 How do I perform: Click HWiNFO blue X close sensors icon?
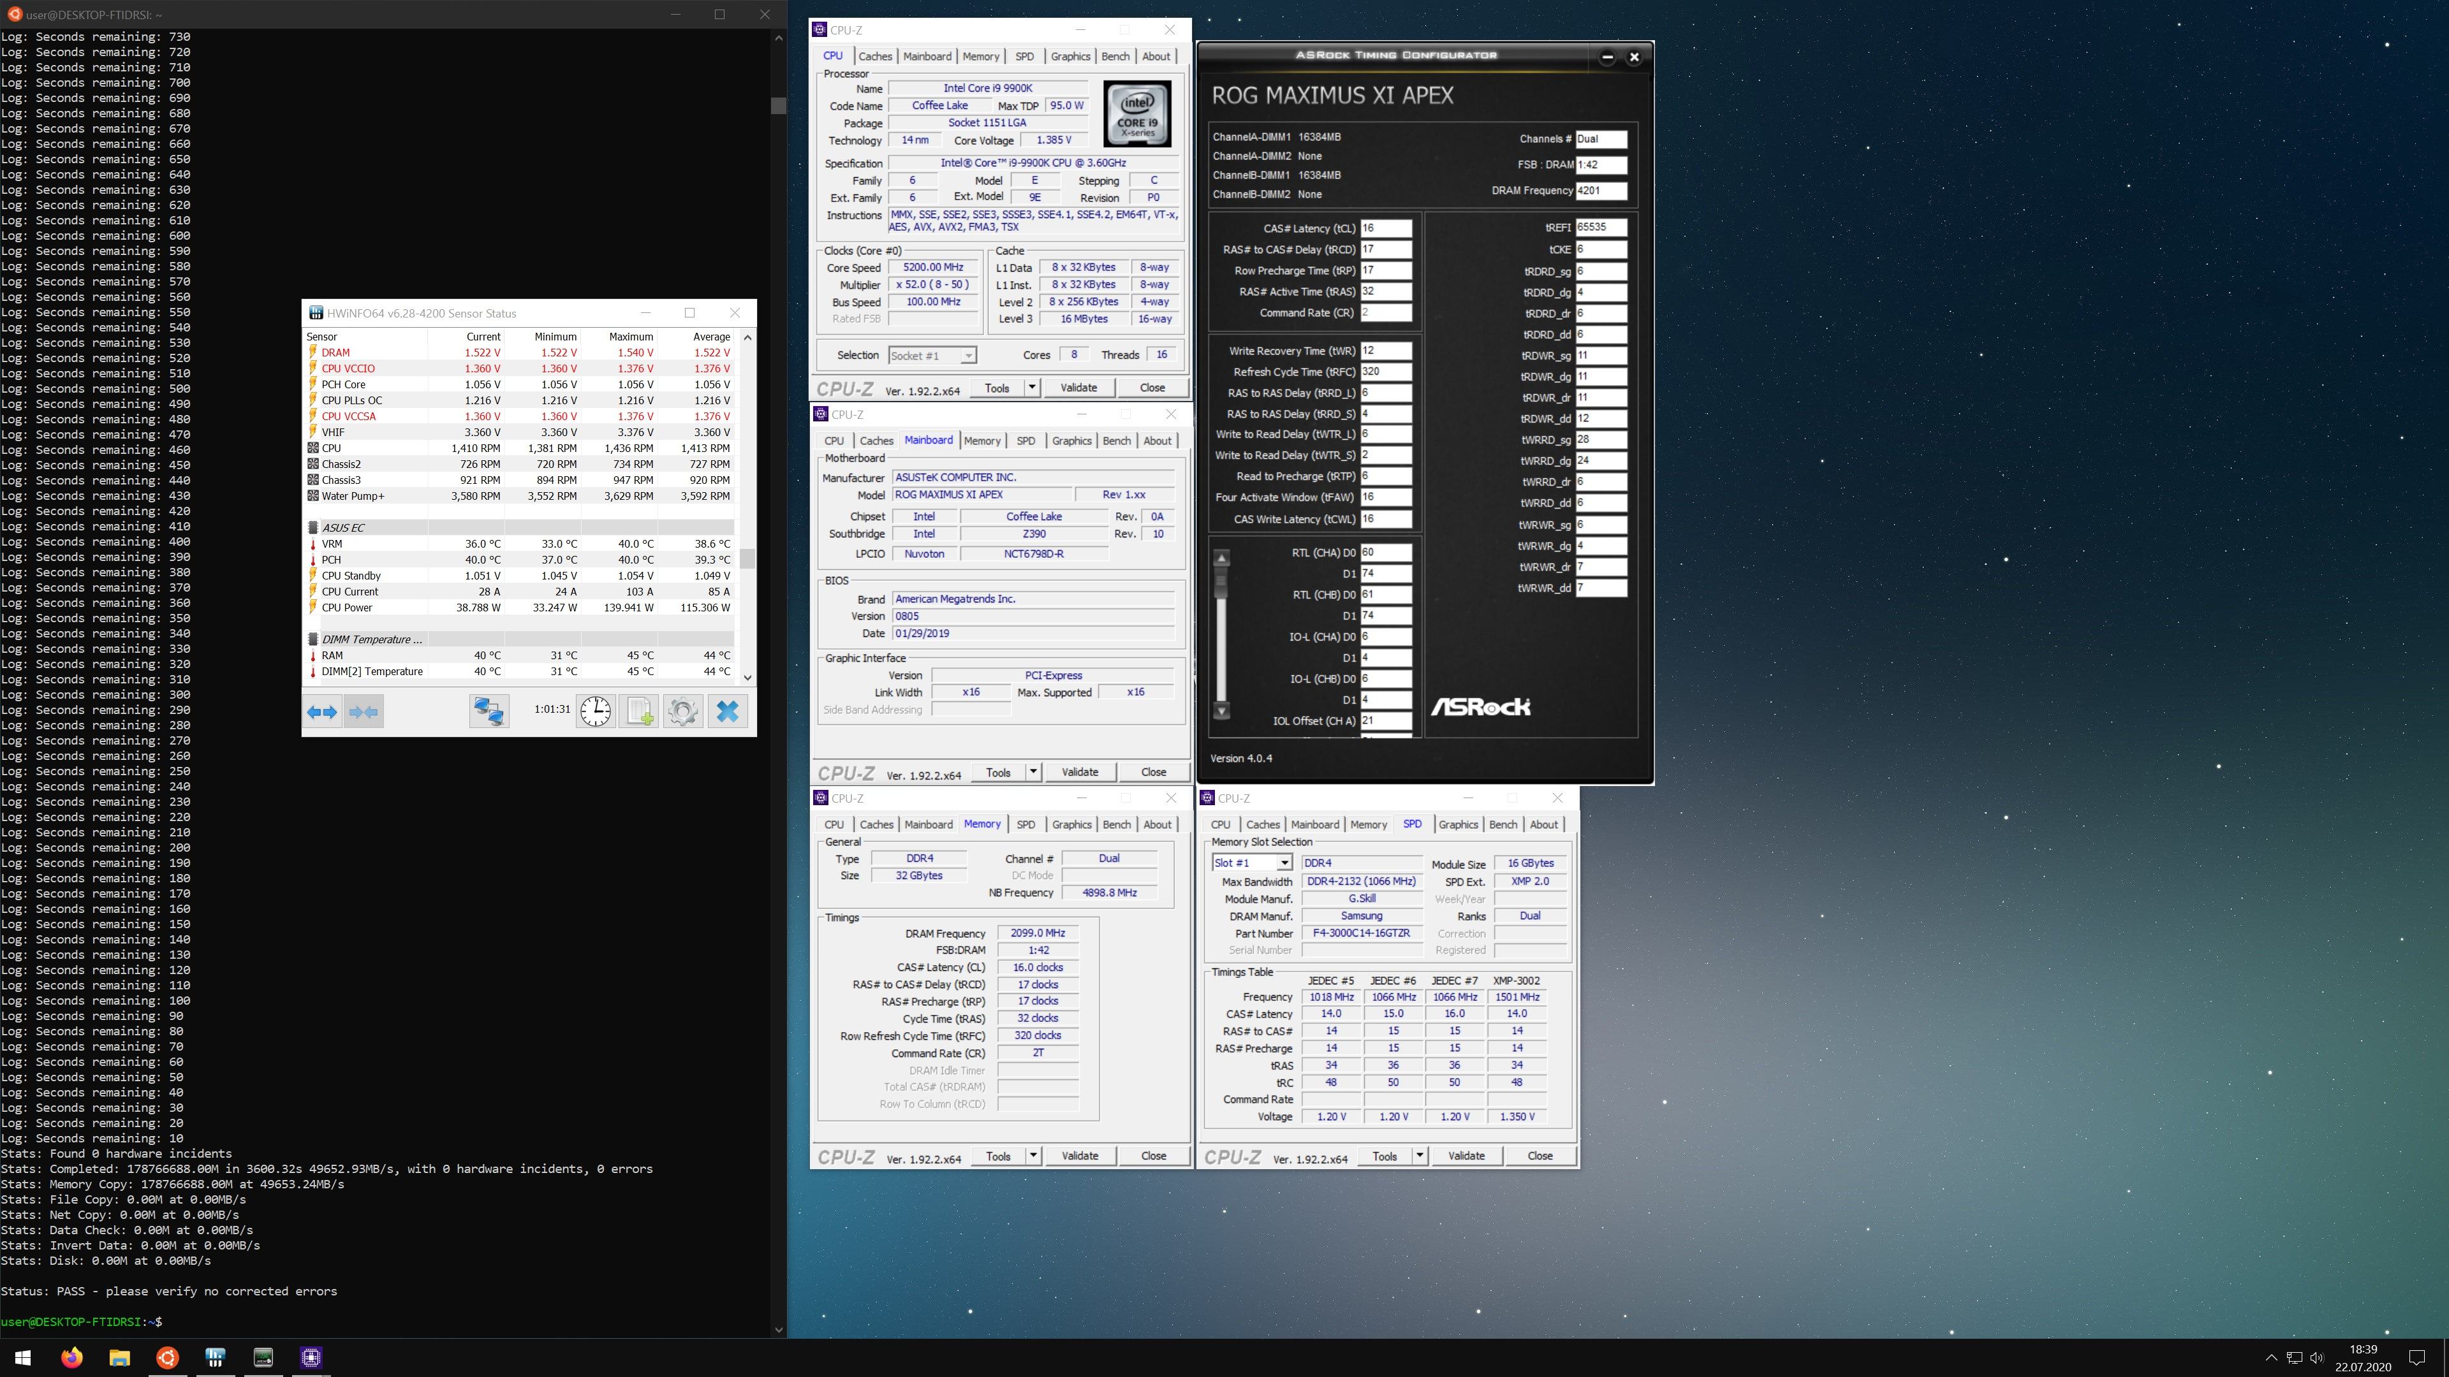click(727, 711)
